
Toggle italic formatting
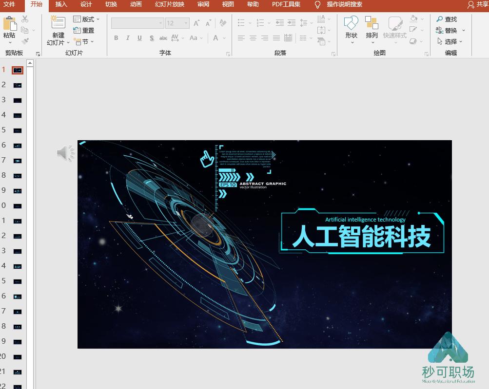(x=128, y=37)
